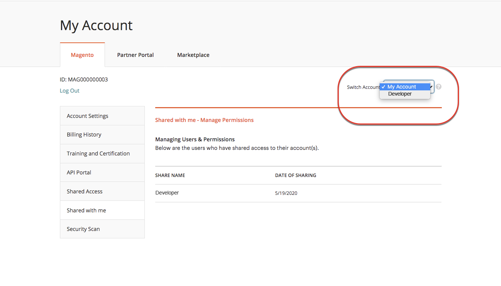
Task: Open Billing History in the sidebar
Action: coord(102,135)
